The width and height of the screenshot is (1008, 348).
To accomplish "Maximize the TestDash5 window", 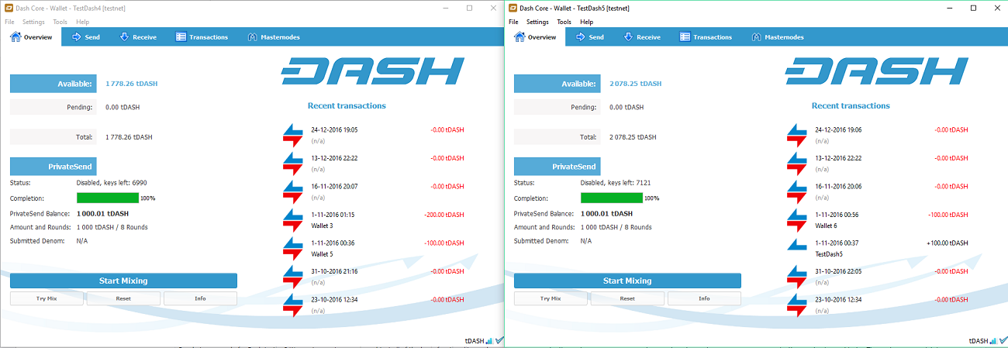I will coord(973,8).
